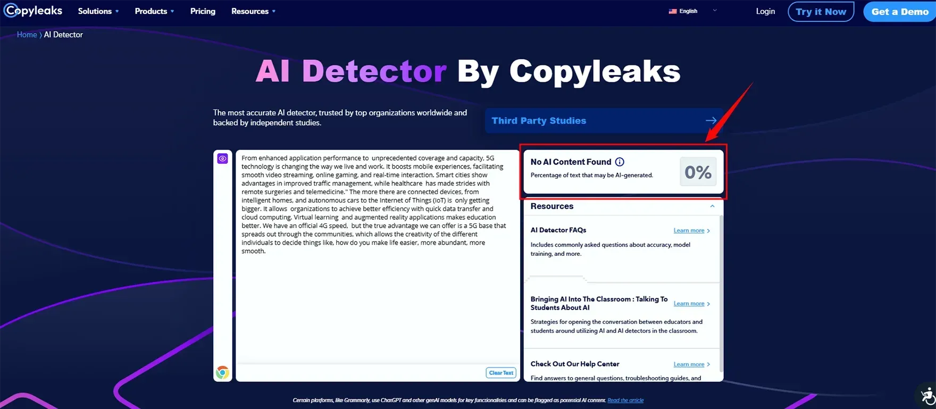The width and height of the screenshot is (936, 409).
Task: Click the No AI Content Found heading
Action: click(571, 162)
